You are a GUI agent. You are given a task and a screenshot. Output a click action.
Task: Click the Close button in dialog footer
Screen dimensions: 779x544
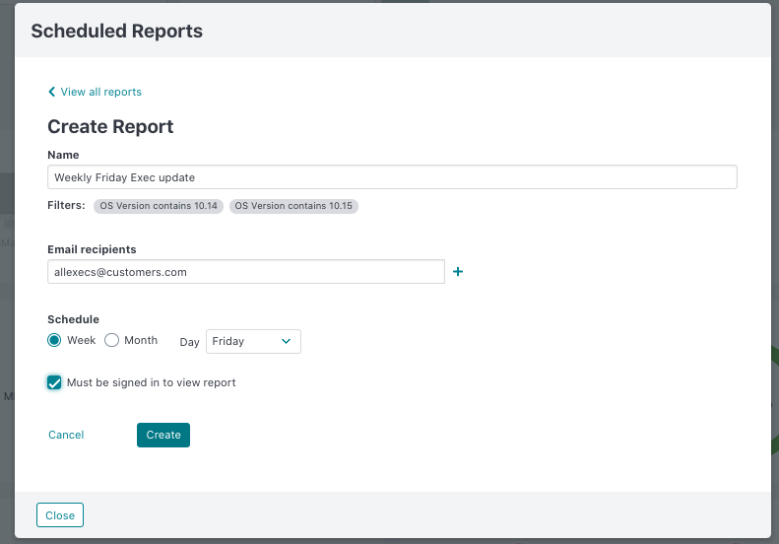pyautogui.click(x=60, y=515)
